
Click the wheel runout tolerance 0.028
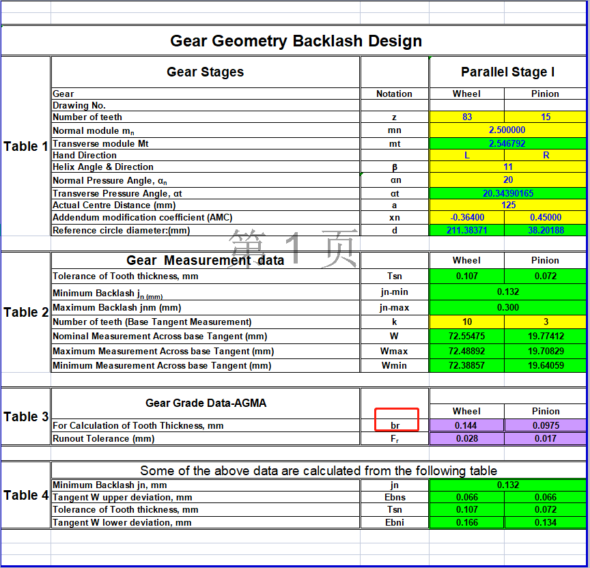coord(466,438)
